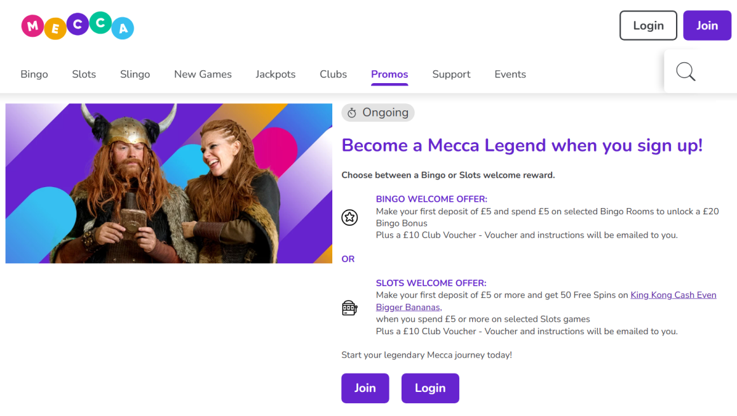
Task: Open the King Kong Cash Even Bigger Bananas link
Action: coord(673,295)
